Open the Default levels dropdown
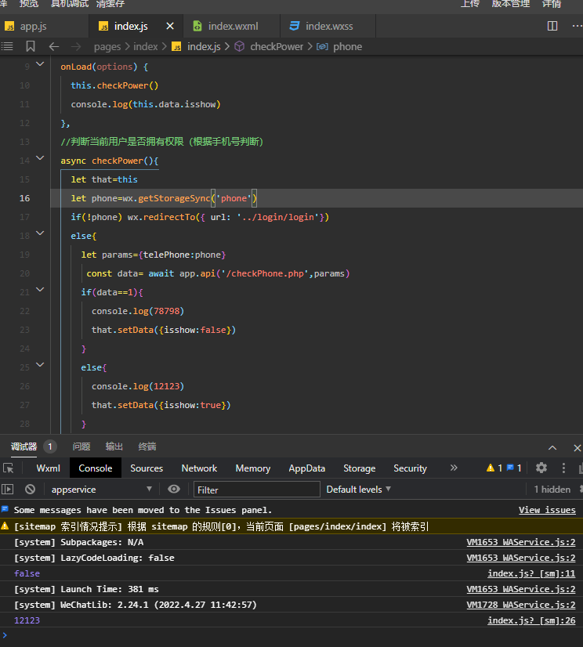This screenshot has width=583, height=647. click(x=358, y=489)
